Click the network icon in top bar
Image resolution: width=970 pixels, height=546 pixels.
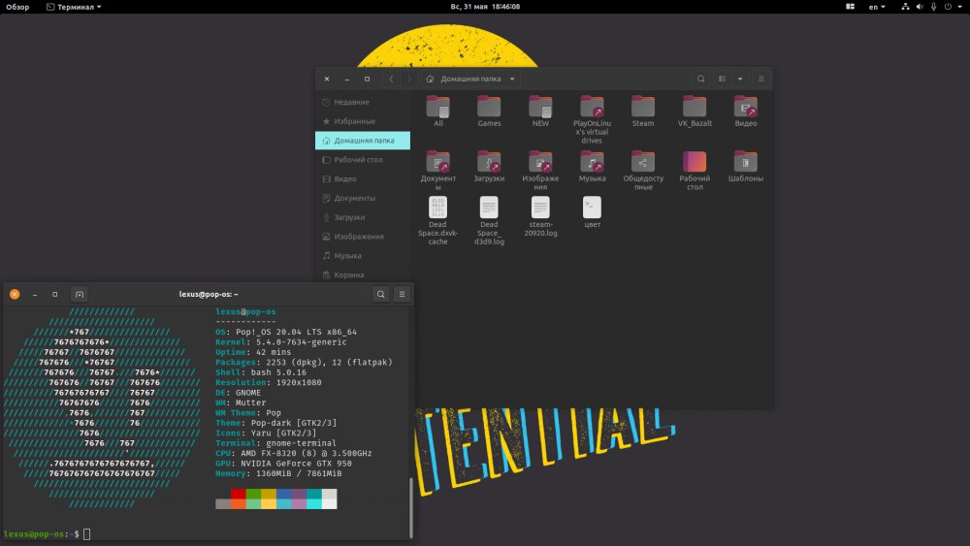click(905, 7)
